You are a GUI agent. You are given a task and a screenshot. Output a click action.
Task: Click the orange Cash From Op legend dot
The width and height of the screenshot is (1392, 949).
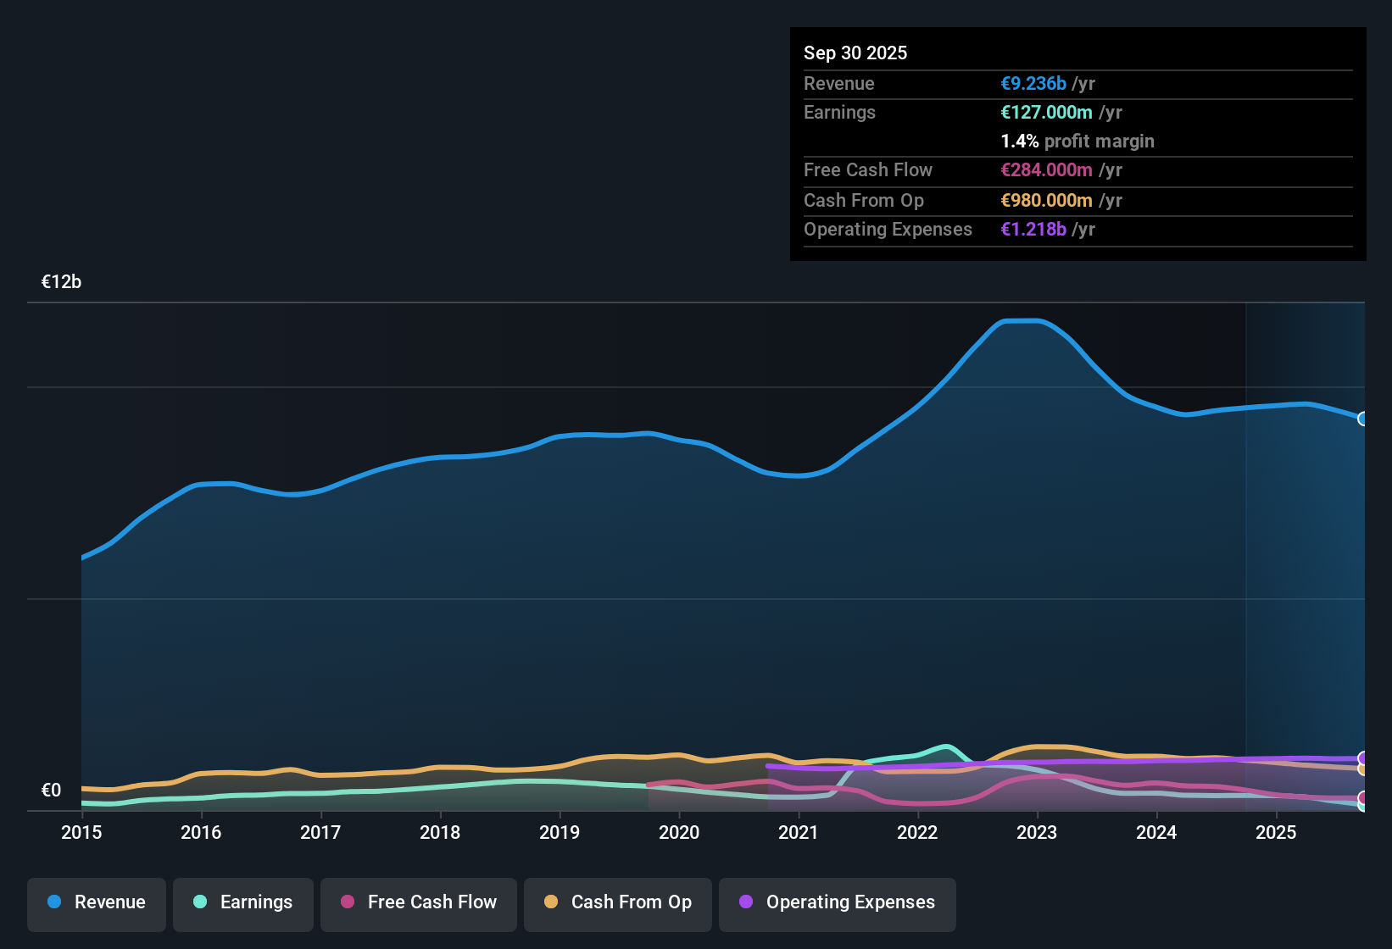[551, 902]
